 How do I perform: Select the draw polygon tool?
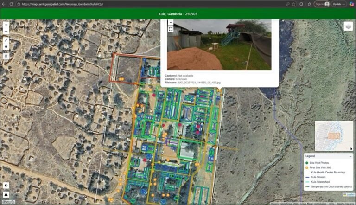click(x=6, y=46)
